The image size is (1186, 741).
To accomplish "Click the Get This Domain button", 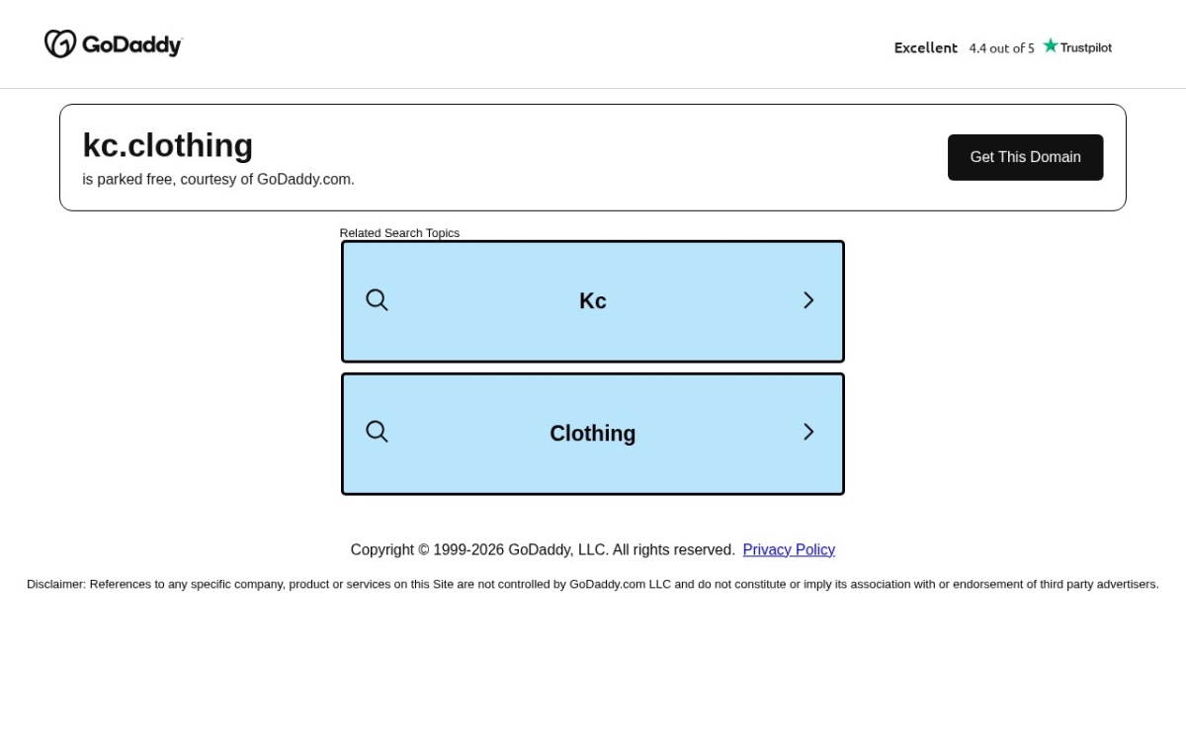I will point(1025,157).
